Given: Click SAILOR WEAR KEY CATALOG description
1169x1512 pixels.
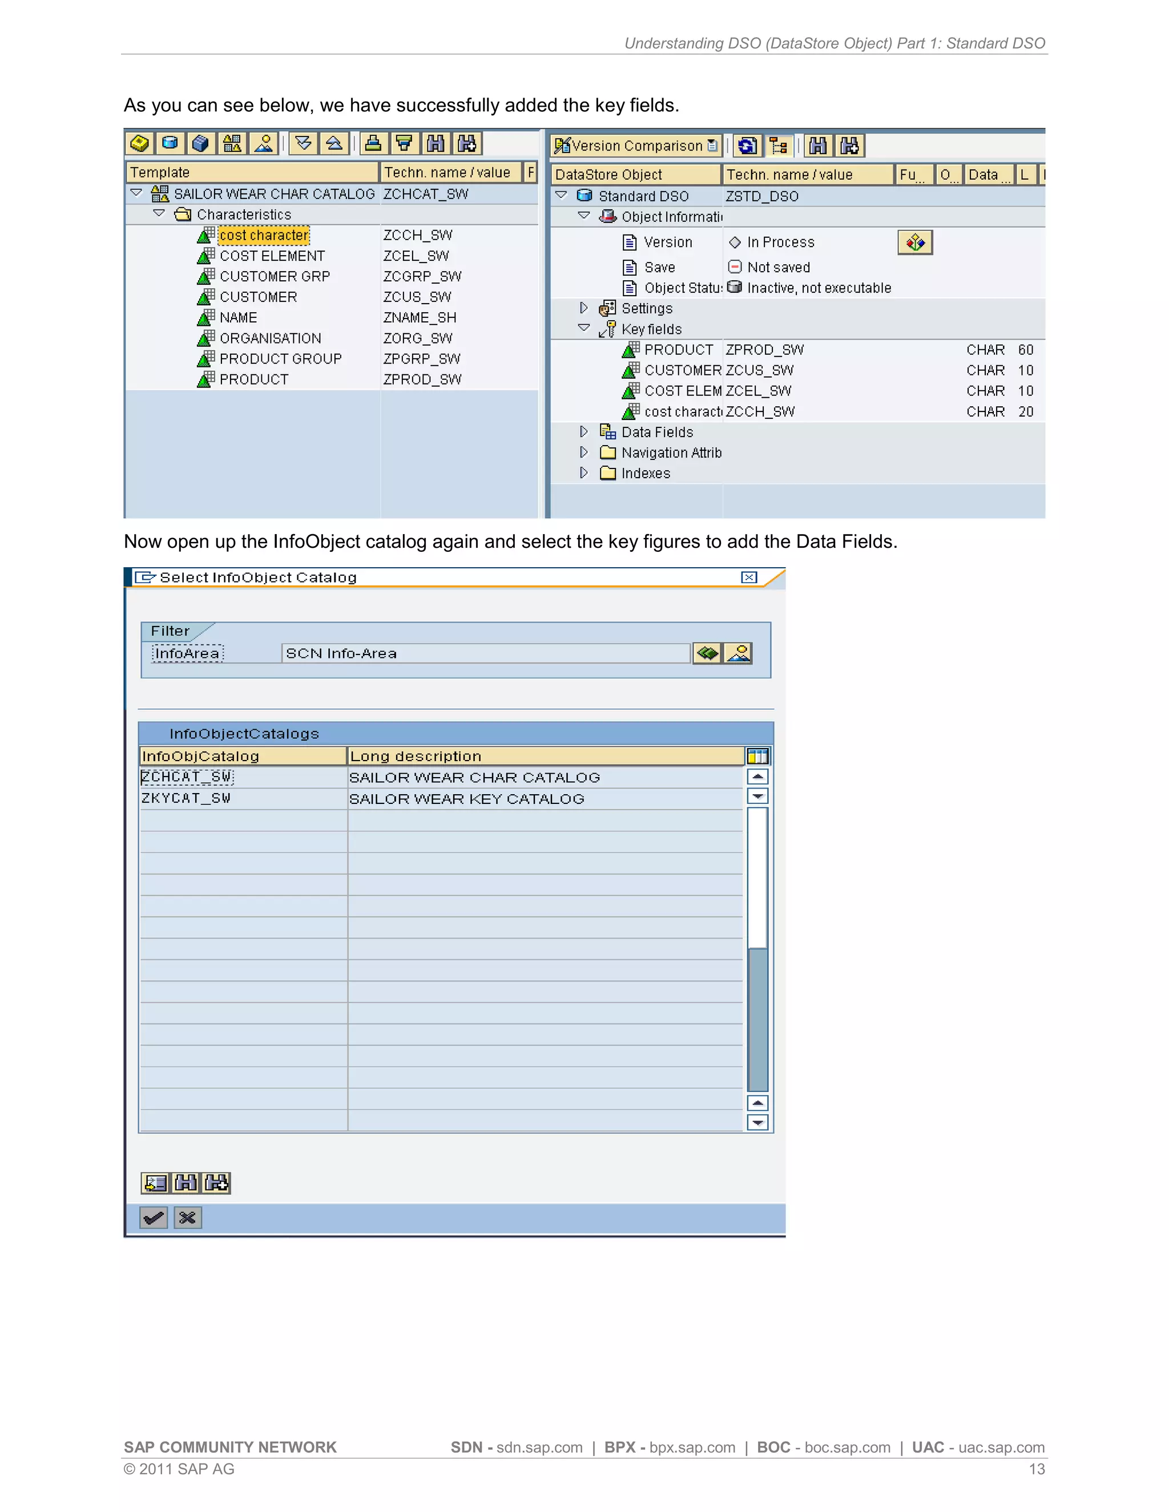Looking at the screenshot, I should pos(467,799).
